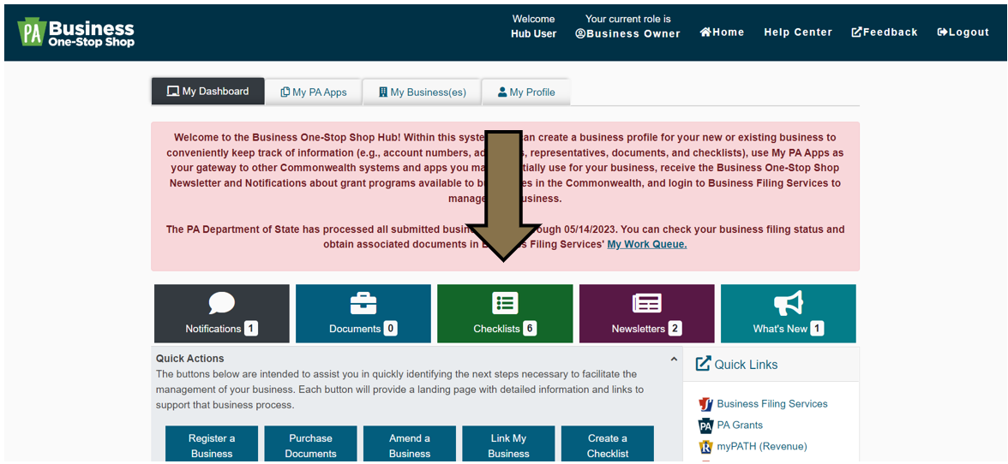Switch to the My PA Apps tab

pyautogui.click(x=314, y=92)
